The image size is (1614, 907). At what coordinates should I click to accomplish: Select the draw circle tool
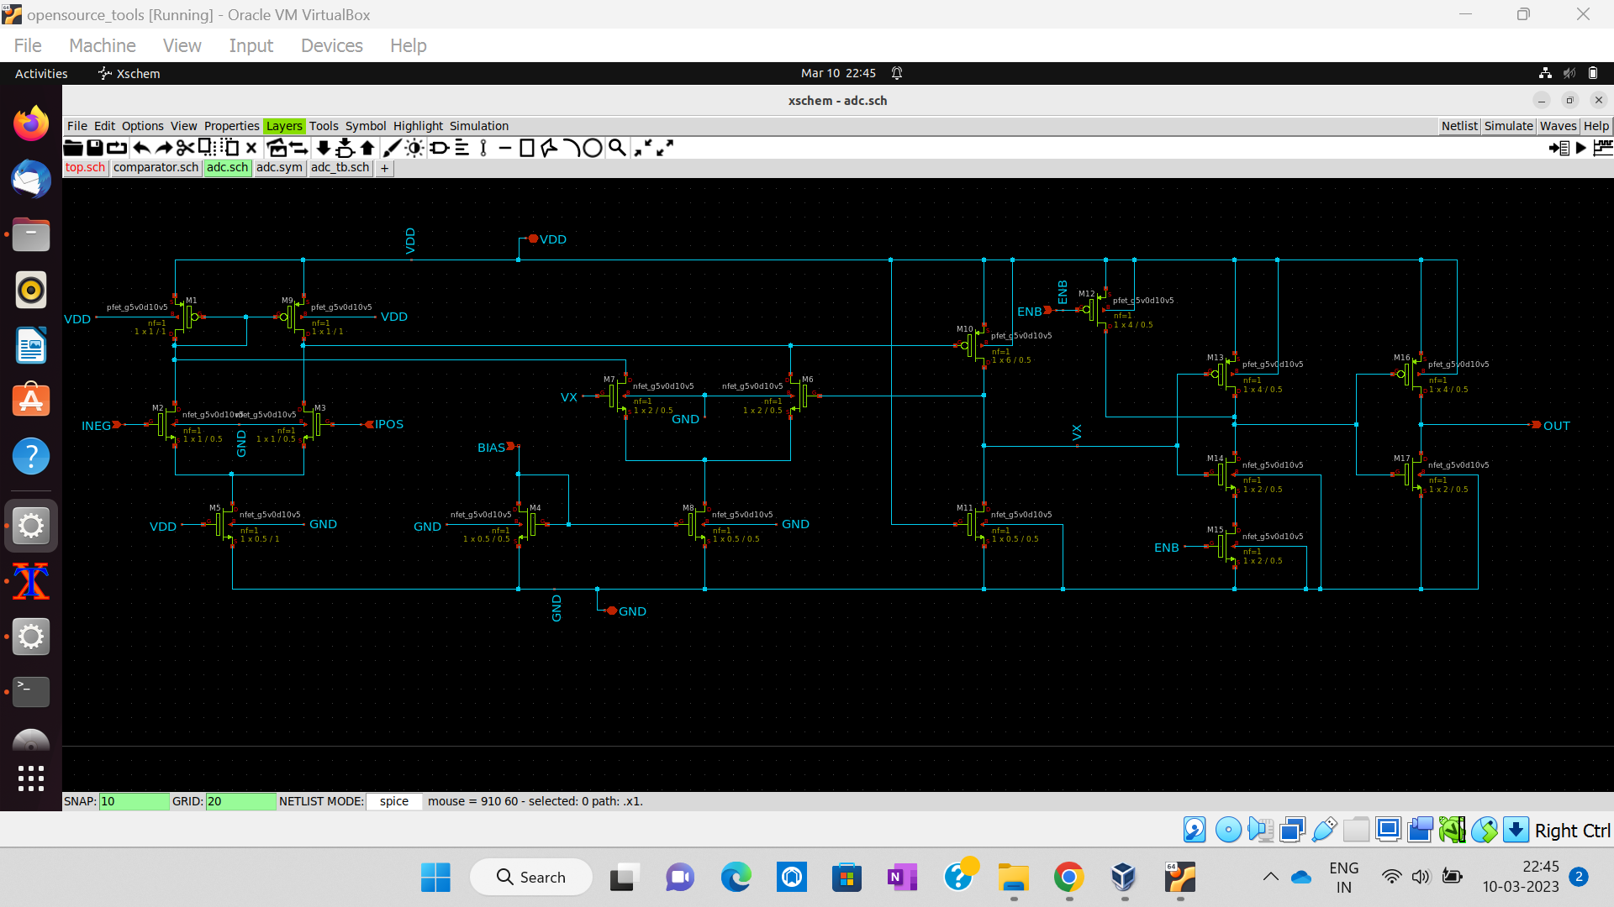593,148
